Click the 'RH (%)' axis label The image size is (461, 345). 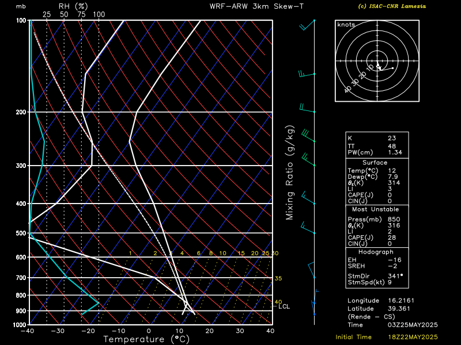[x=73, y=6]
